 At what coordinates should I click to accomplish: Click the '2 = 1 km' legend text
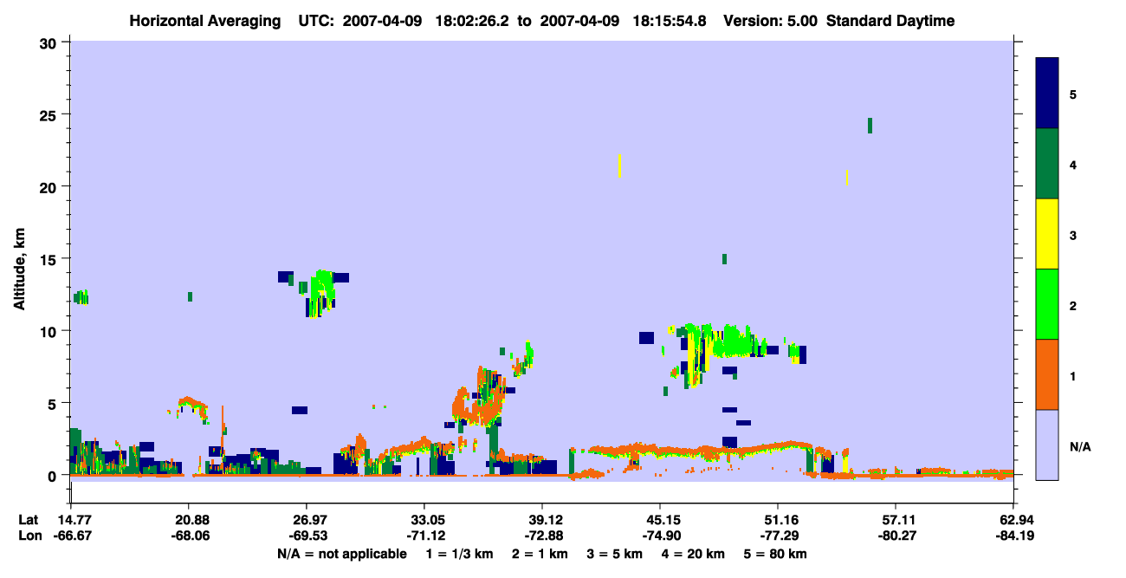(541, 554)
